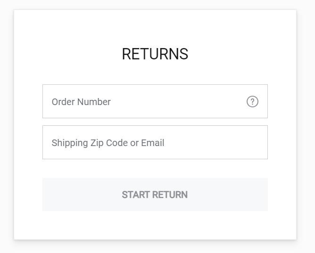Viewport: 315px width, 253px height.
Task: Submit the returns form with START RETURN
Action: 155,195
